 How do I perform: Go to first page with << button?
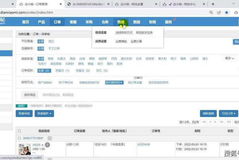point(204,122)
